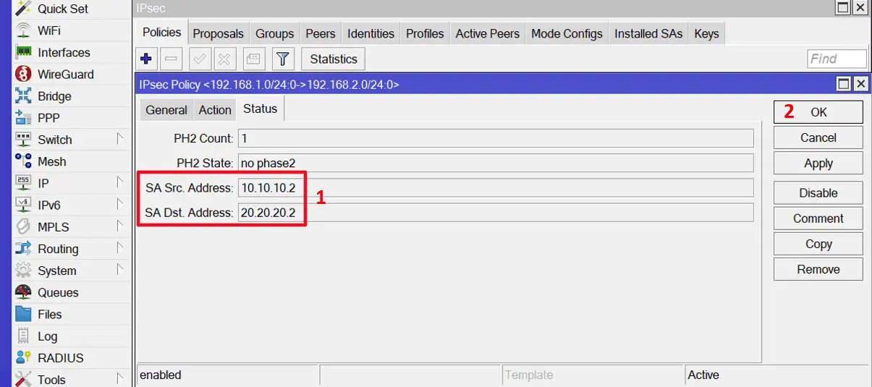Select the policy Status tab

[x=261, y=109]
